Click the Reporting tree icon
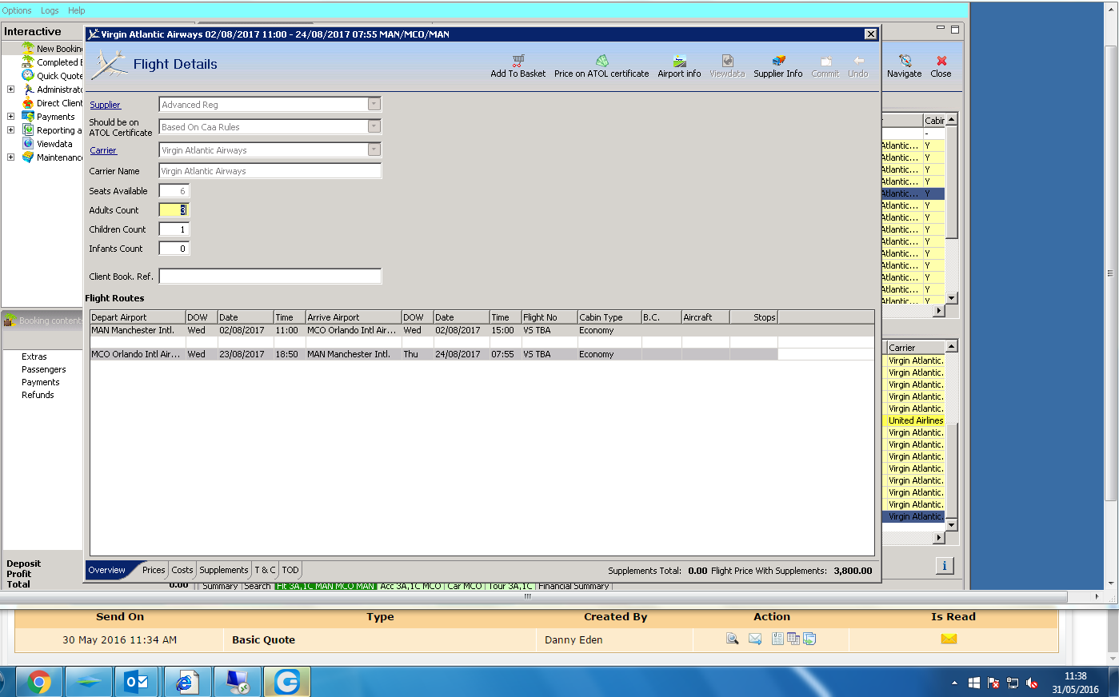Screen dimensions: 1119x697 [28, 129]
